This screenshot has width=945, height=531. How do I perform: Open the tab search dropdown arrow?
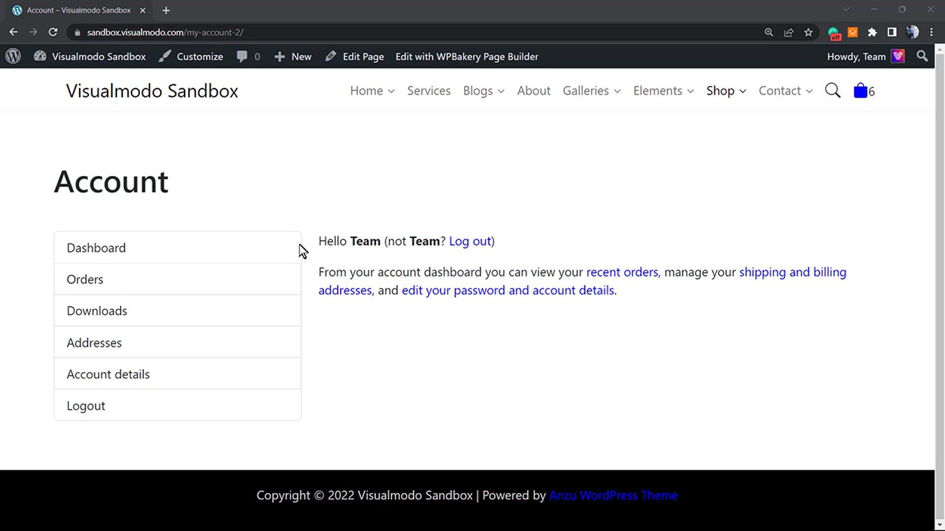pos(846,9)
